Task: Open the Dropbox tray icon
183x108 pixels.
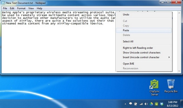Action: pyautogui.click(x=162, y=104)
